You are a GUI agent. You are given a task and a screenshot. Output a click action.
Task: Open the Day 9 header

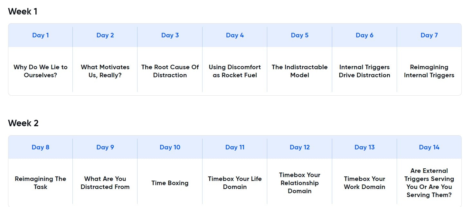click(105, 147)
